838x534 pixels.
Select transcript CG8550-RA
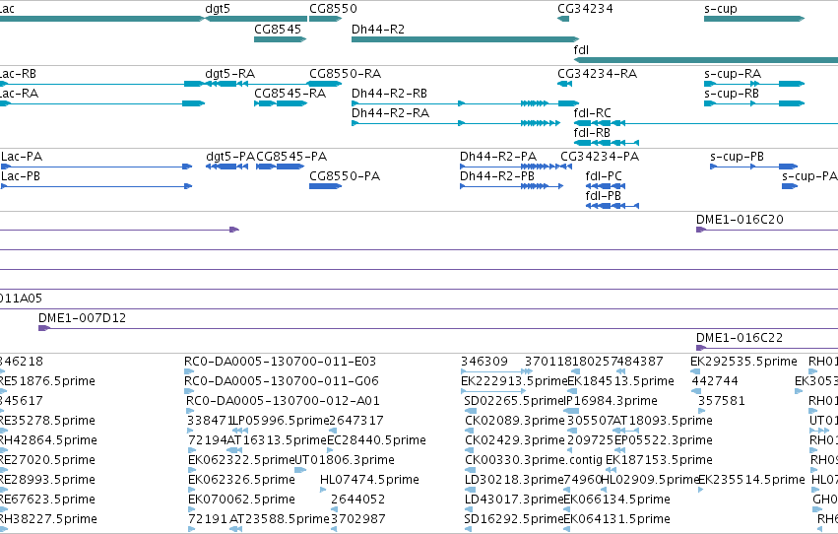[x=346, y=74]
